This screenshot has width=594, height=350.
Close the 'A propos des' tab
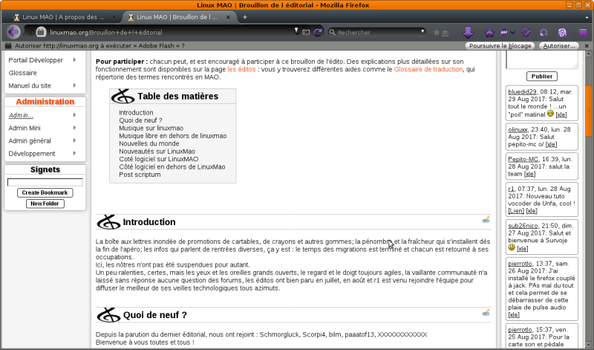click(x=114, y=17)
